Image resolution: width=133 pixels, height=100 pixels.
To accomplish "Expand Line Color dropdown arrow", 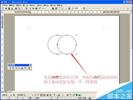I will pyautogui.click(x=61, y=95).
